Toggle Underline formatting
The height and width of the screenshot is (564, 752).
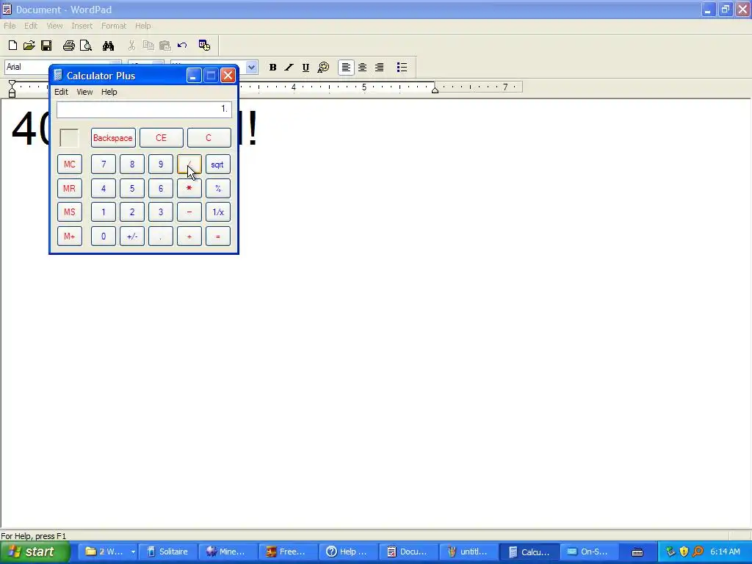(305, 68)
